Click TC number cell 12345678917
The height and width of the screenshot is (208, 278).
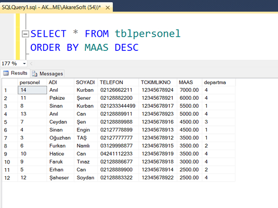[x=158, y=106]
